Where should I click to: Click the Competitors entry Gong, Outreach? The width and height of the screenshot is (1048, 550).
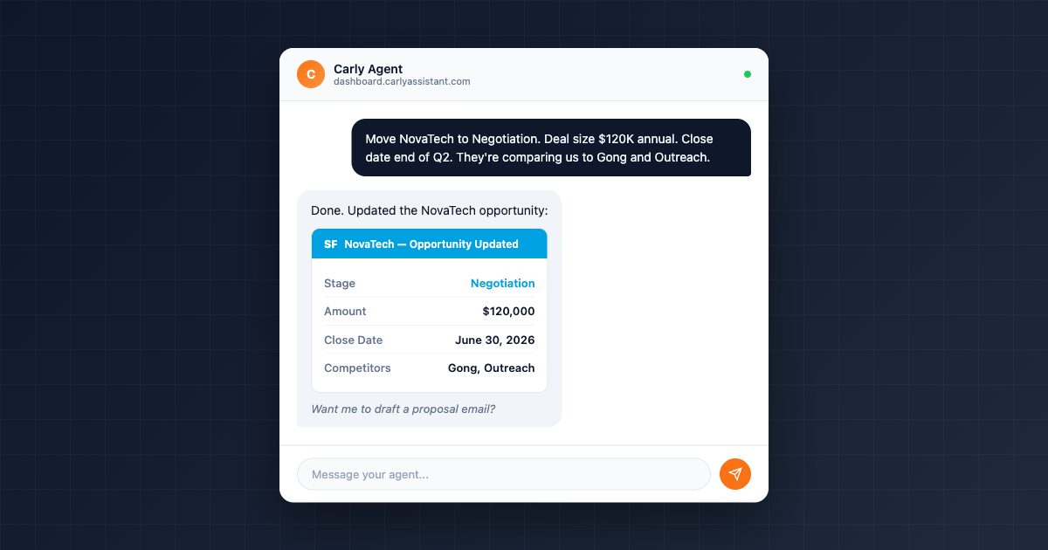[491, 368]
